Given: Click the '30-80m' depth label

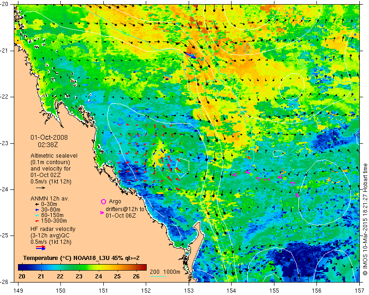Looking at the screenshot, I should pos(51,210).
